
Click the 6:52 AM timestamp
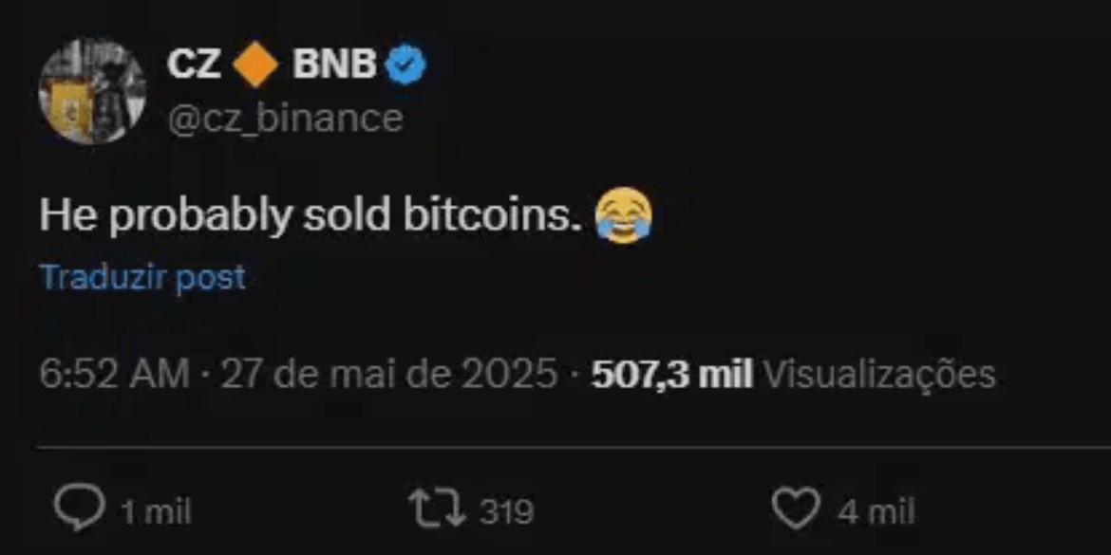(114, 375)
